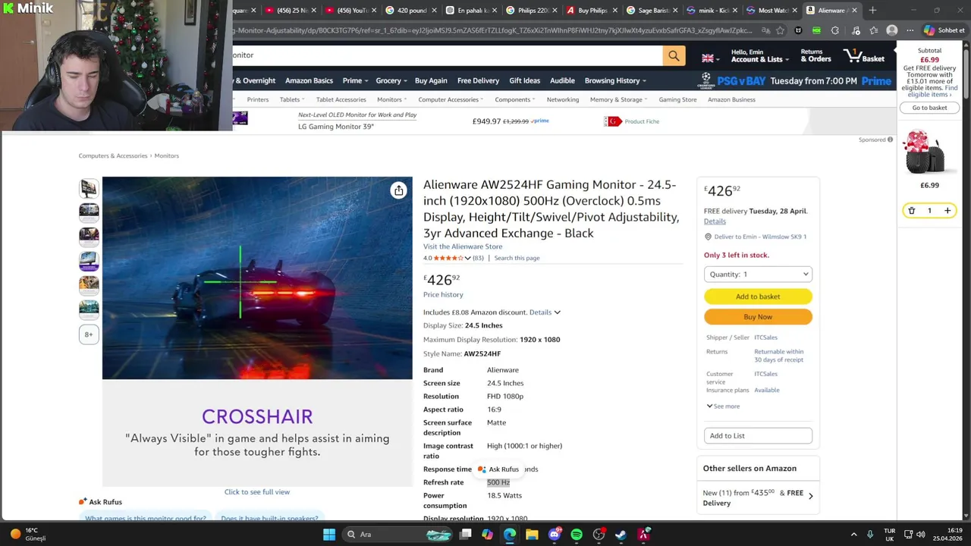Open Discord from the taskbar
Image resolution: width=971 pixels, height=546 pixels.
(x=555, y=535)
